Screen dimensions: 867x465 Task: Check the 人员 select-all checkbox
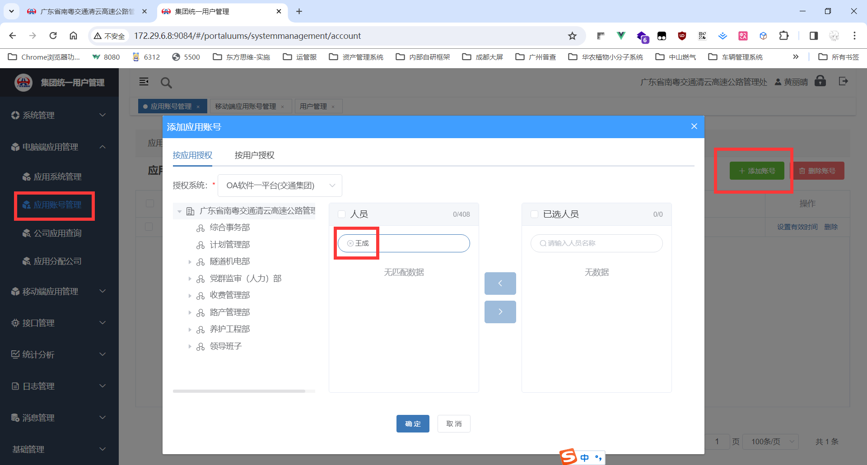(x=342, y=214)
